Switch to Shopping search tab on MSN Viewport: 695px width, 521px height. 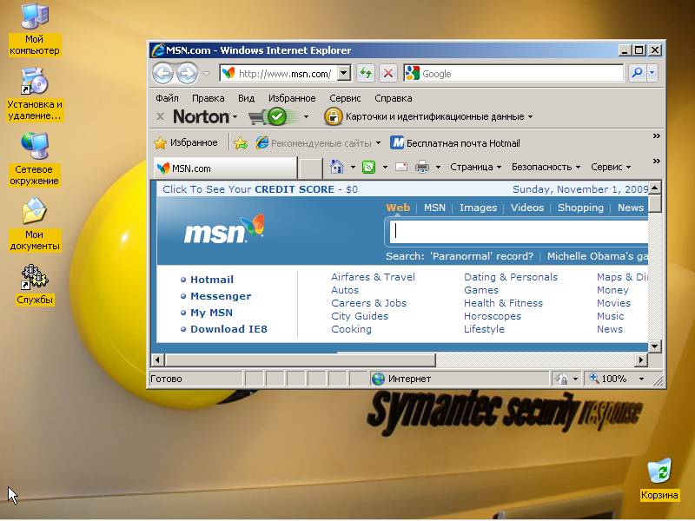point(580,208)
